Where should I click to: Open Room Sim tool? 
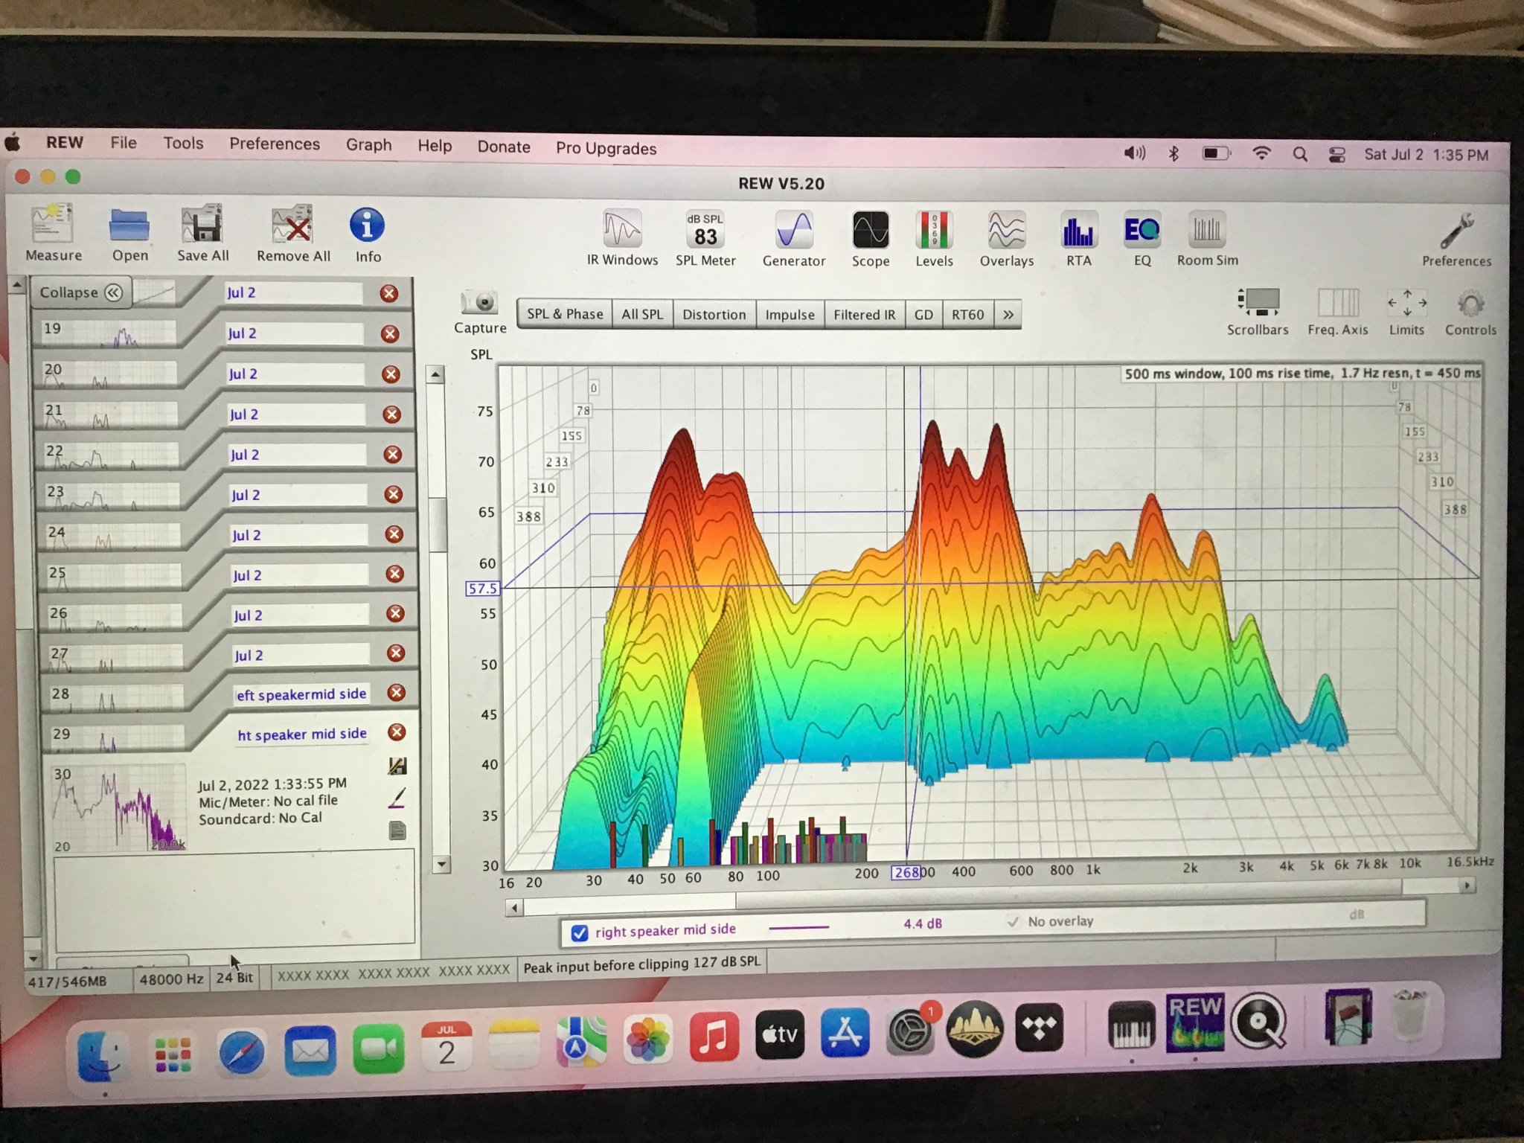point(1207,240)
